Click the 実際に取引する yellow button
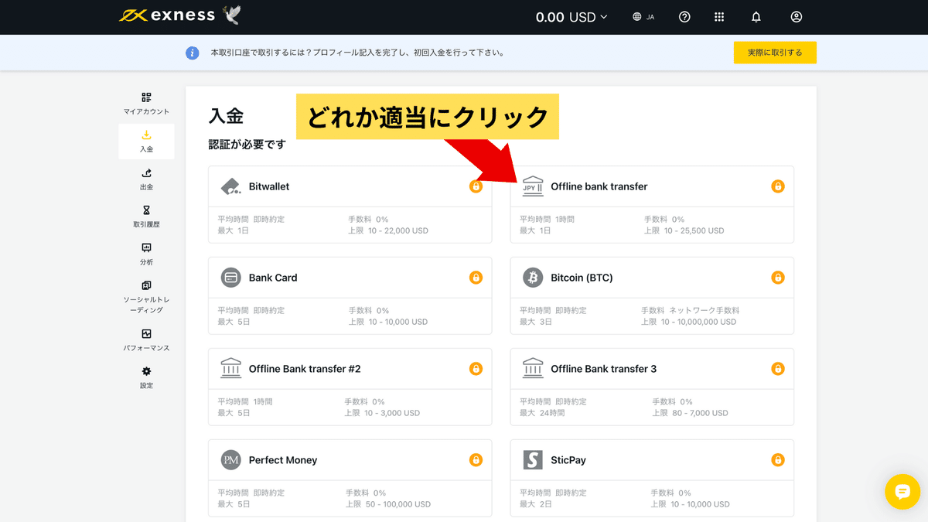This screenshot has width=928, height=522. click(775, 53)
